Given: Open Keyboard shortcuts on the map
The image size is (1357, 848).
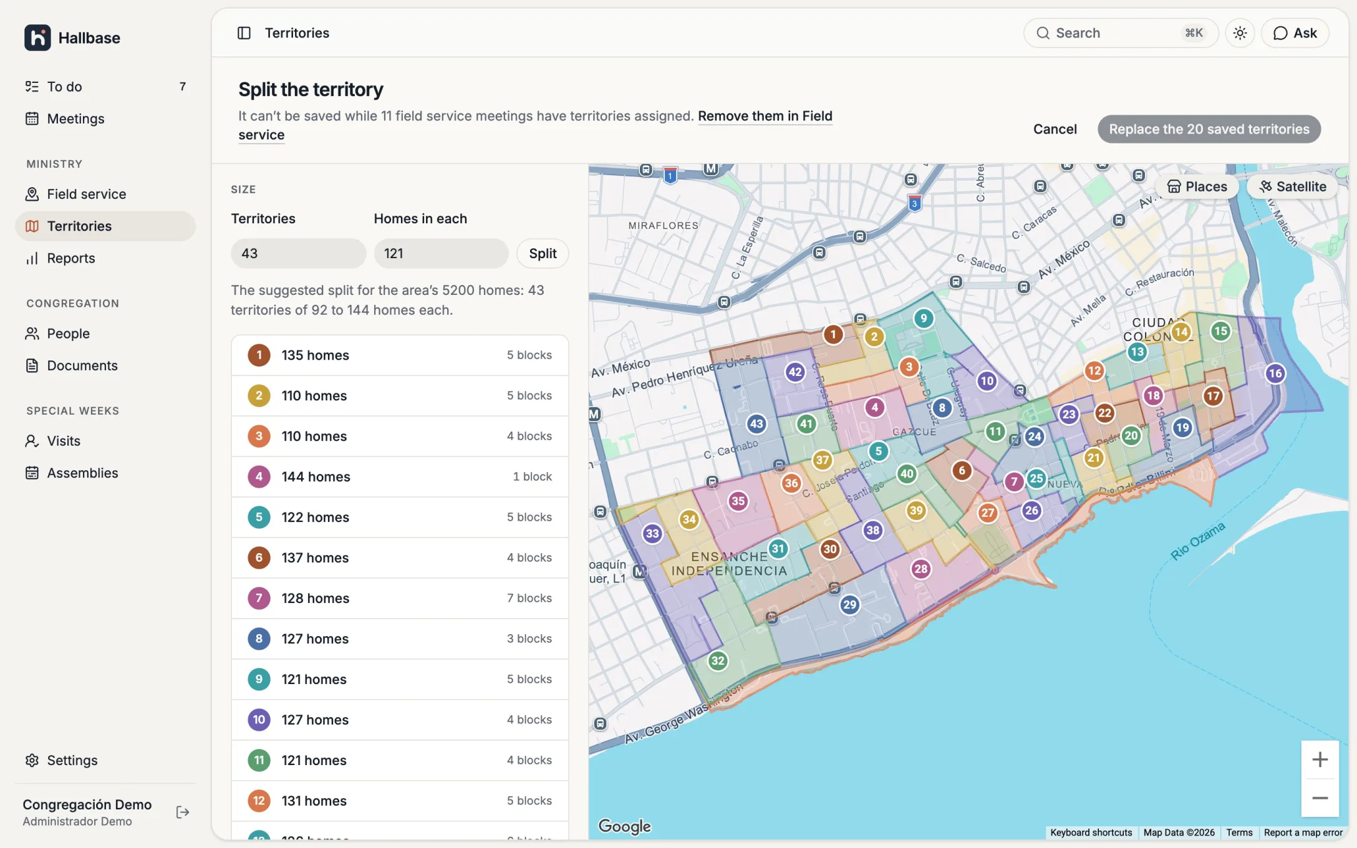Looking at the screenshot, I should click(1091, 832).
